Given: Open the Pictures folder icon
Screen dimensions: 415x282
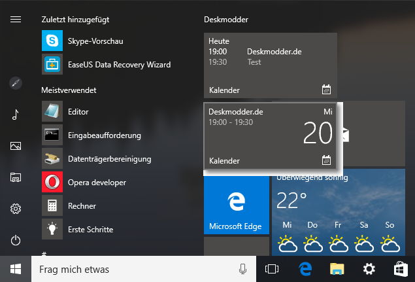Looking at the screenshot, I should click(x=16, y=146).
